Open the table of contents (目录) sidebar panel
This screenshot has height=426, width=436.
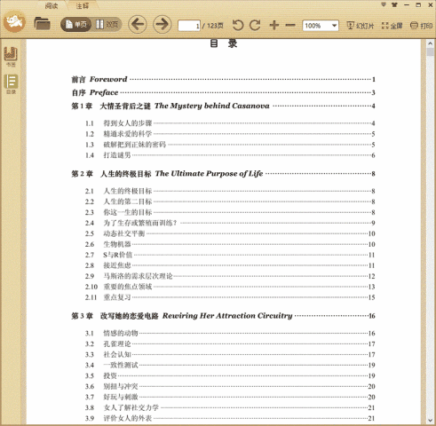tap(11, 84)
